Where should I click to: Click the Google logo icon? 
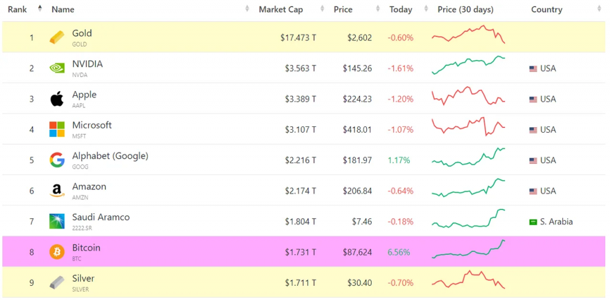pyautogui.click(x=57, y=160)
